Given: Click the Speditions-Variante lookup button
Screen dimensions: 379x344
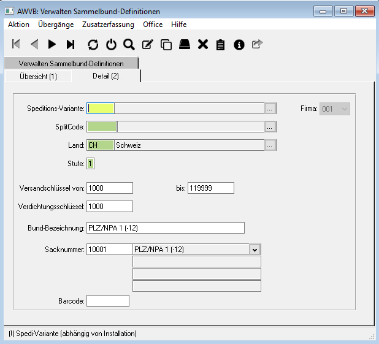Looking at the screenshot, I should [x=270, y=109].
